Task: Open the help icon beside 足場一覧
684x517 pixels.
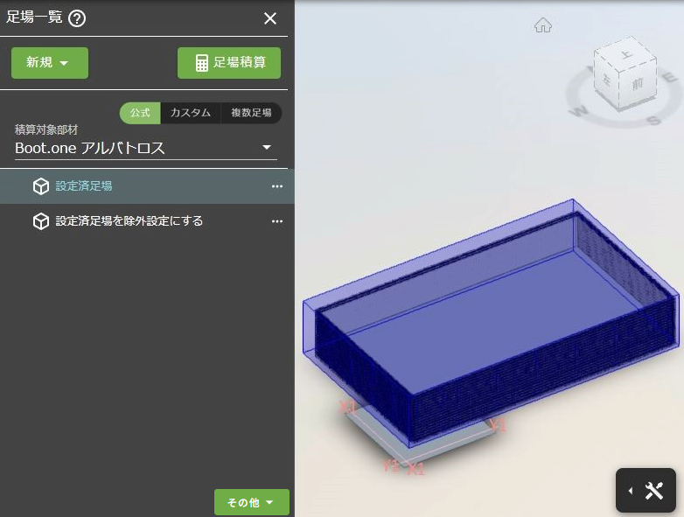Action: click(77, 18)
